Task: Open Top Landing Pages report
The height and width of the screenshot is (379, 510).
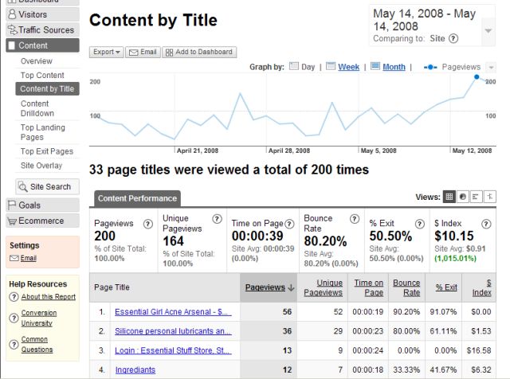Action: point(42,132)
